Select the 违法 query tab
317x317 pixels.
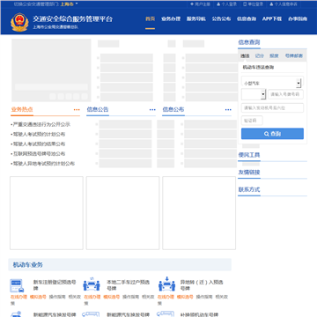(x=245, y=55)
